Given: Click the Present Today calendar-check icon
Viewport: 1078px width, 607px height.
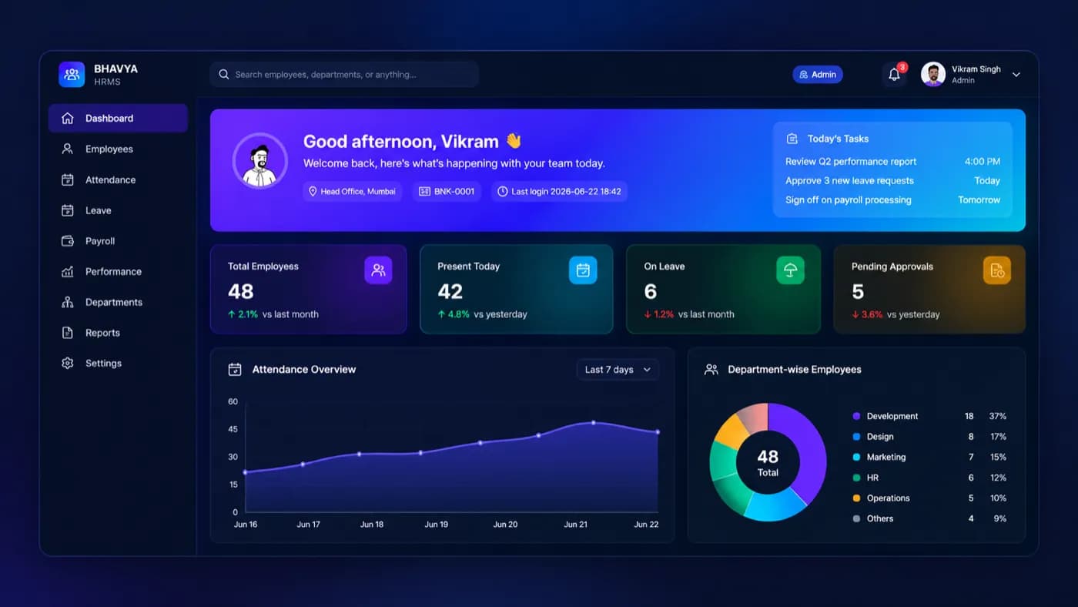Looking at the screenshot, I should click(x=583, y=270).
